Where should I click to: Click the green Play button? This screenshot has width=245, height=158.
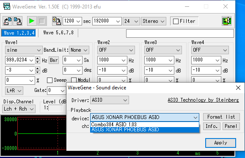32,21
